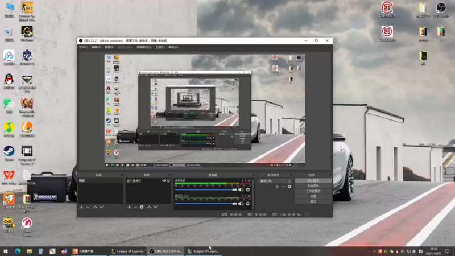Click the "LIVE: 00:00:00" status bar text
Image resolution: width=455 pixels, height=256 pixels.
click(231, 214)
